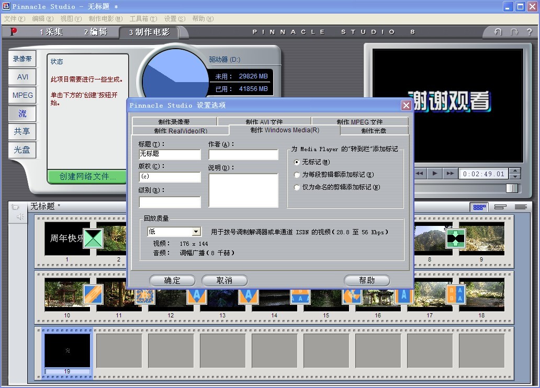Switch to text list view icon

click(x=520, y=207)
